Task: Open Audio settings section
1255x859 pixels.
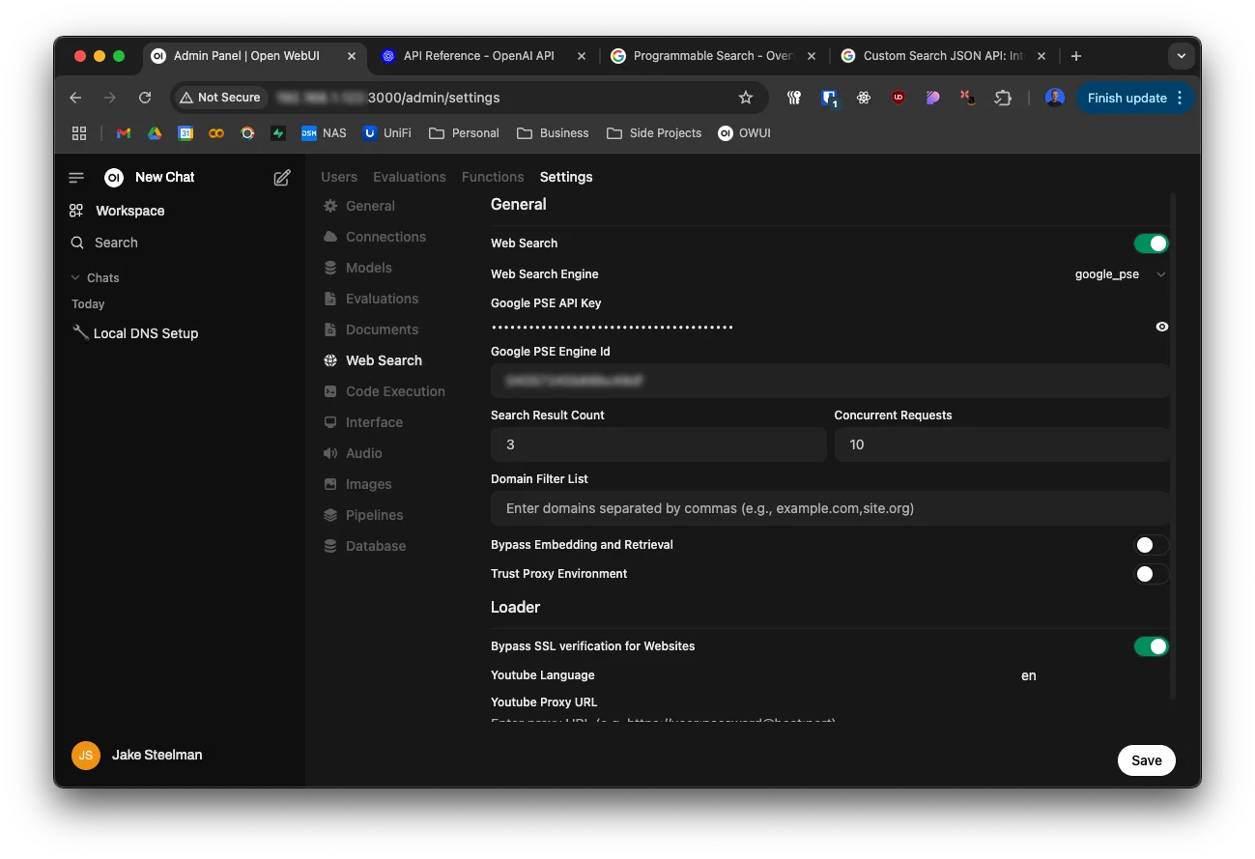Action: (x=353, y=453)
